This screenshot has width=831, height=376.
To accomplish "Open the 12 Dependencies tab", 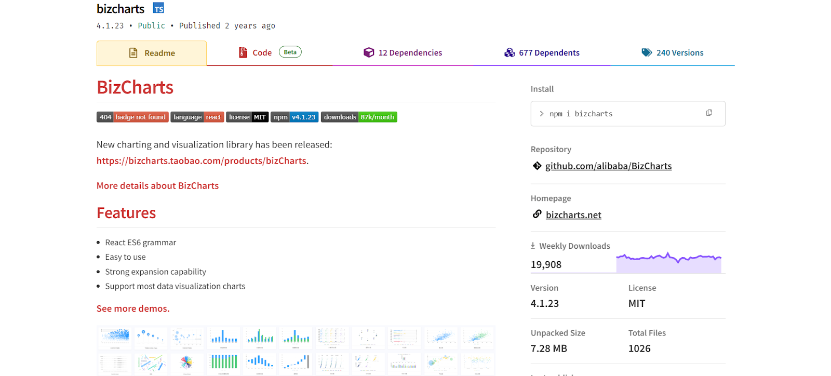I will click(403, 53).
